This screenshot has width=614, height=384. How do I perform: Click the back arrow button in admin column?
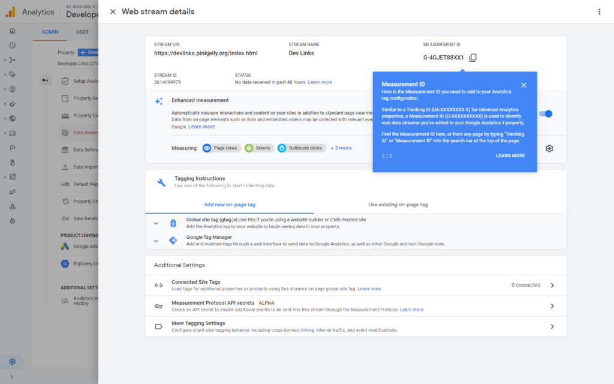tap(46, 80)
